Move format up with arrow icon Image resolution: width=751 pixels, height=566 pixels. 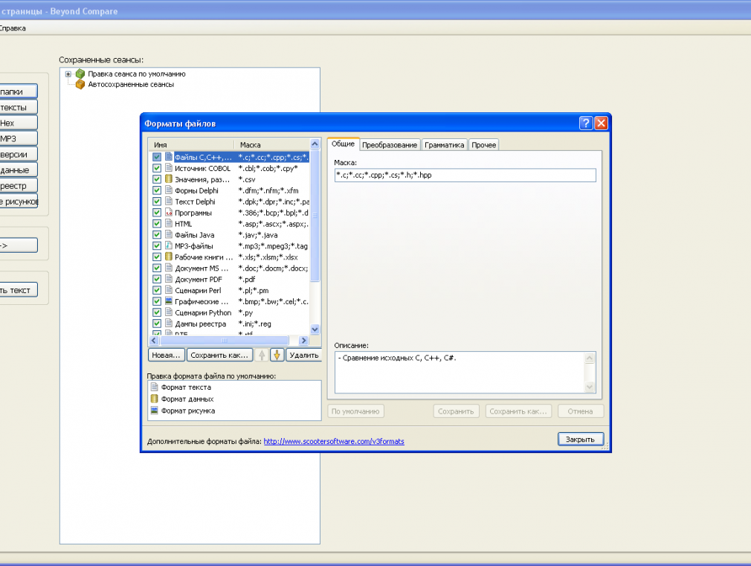(262, 355)
